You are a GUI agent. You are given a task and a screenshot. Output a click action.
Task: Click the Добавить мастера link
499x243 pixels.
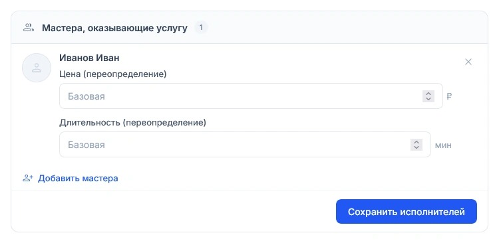click(78, 178)
